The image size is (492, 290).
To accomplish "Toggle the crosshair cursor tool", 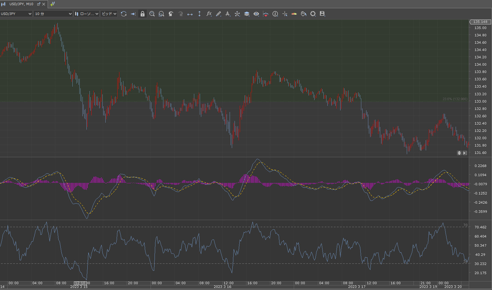I will pyautogui.click(x=285, y=14).
